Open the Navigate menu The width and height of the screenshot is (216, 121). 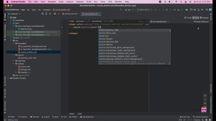[52, 2]
